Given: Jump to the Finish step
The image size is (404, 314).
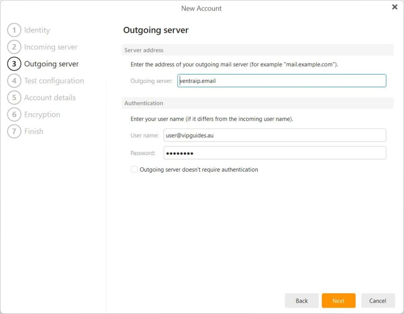Looking at the screenshot, I should click(14, 131).
